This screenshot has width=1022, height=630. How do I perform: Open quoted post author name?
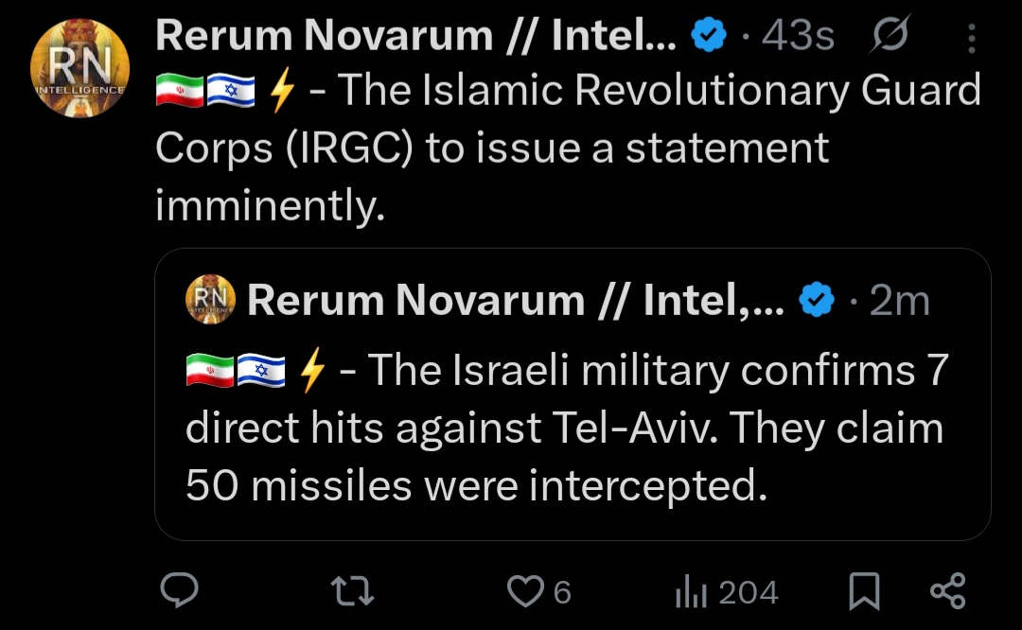[x=516, y=301]
